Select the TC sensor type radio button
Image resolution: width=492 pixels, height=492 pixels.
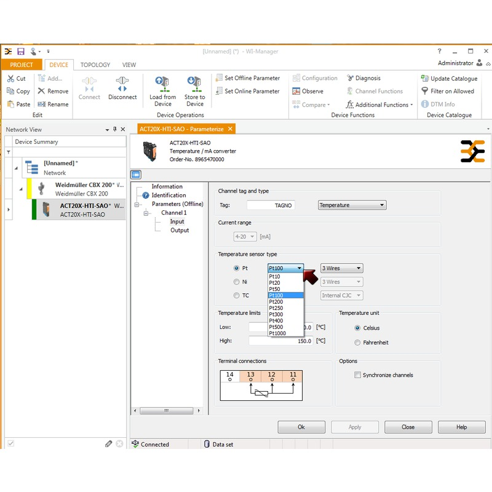click(x=236, y=295)
